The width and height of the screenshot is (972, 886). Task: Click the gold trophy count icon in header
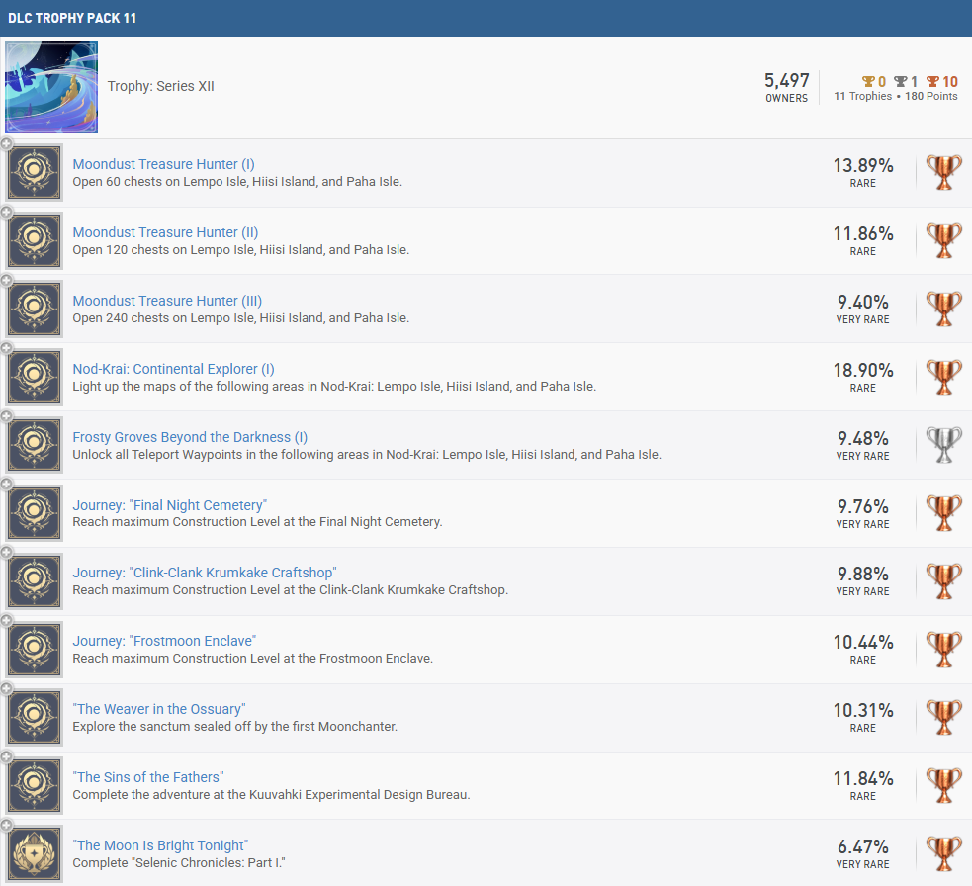click(868, 81)
